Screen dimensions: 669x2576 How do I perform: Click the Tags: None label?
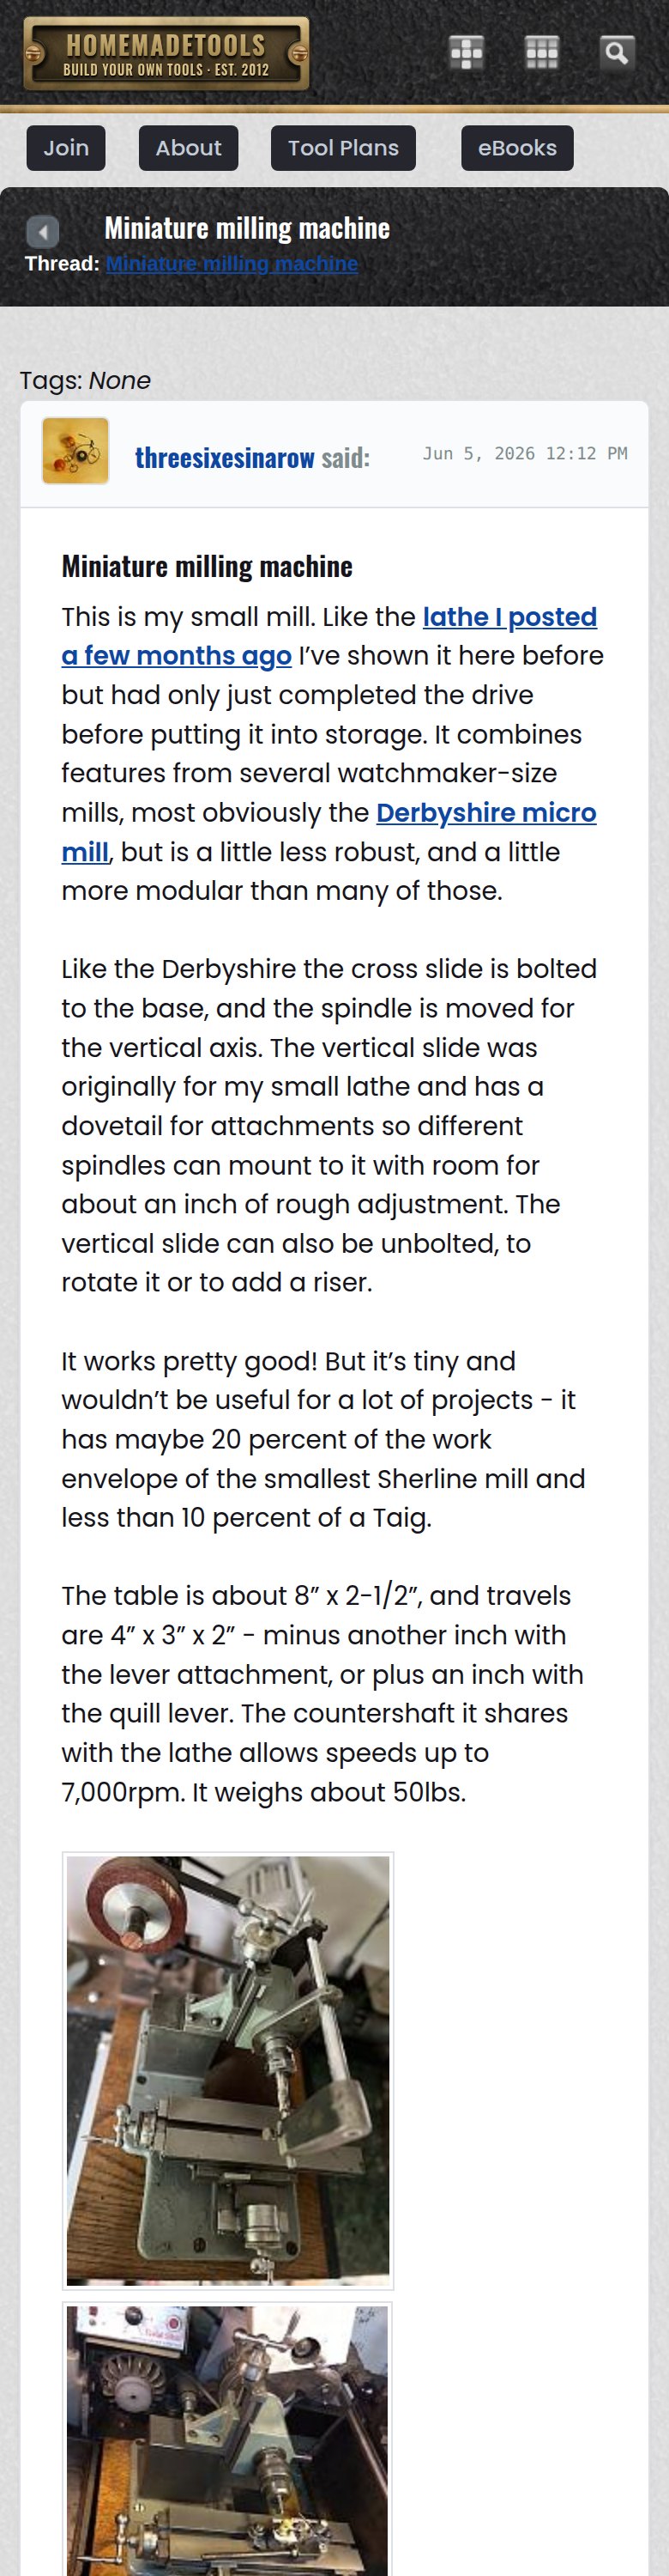[x=85, y=381]
